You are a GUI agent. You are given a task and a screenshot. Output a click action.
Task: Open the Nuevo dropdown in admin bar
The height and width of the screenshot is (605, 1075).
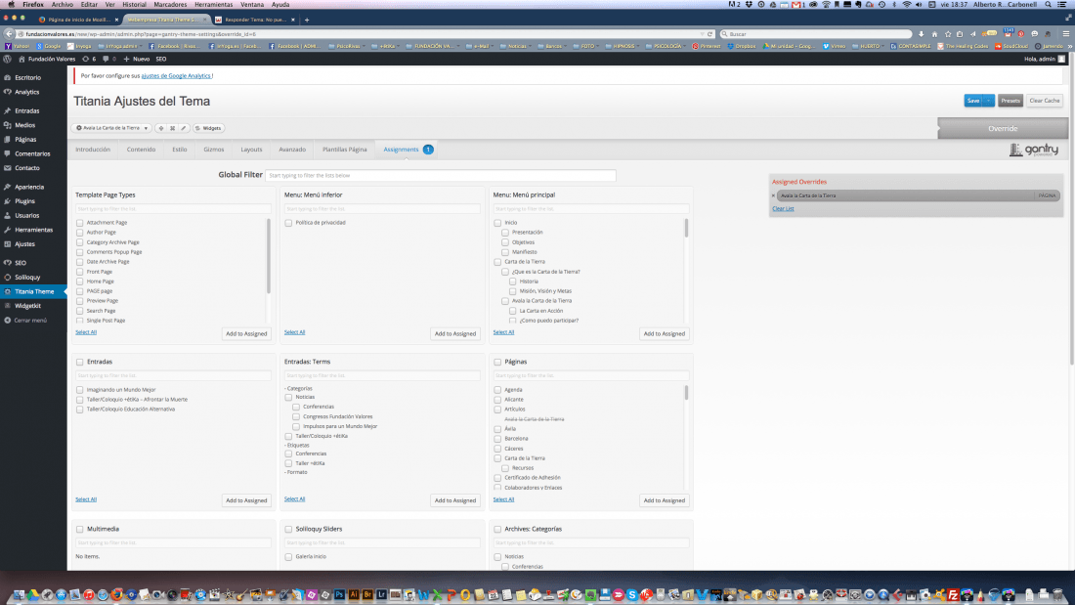pyautogui.click(x=137, y=59)
